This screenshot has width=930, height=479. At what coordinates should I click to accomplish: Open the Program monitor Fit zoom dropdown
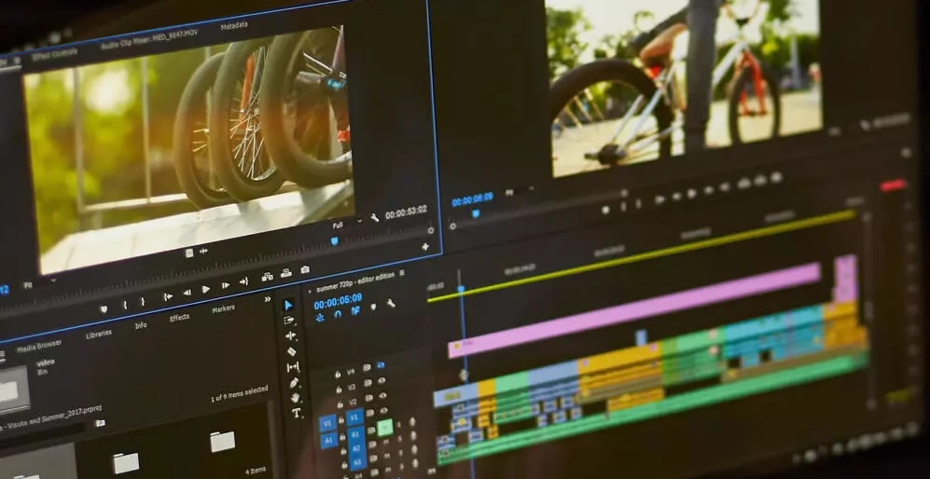pyautogui.click(x=518, y=191)
